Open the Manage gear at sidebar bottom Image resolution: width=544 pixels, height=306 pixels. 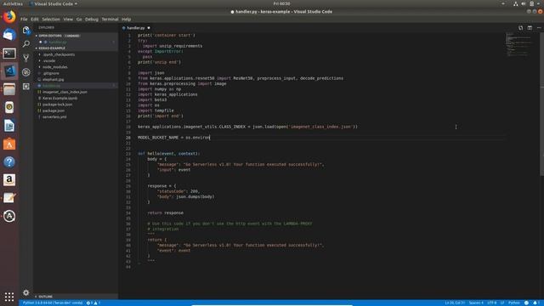26,292
